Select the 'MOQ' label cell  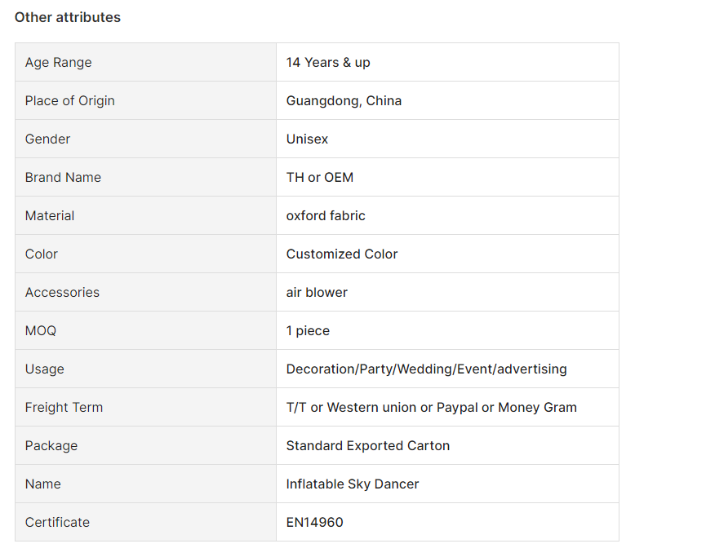click(145, 330)
